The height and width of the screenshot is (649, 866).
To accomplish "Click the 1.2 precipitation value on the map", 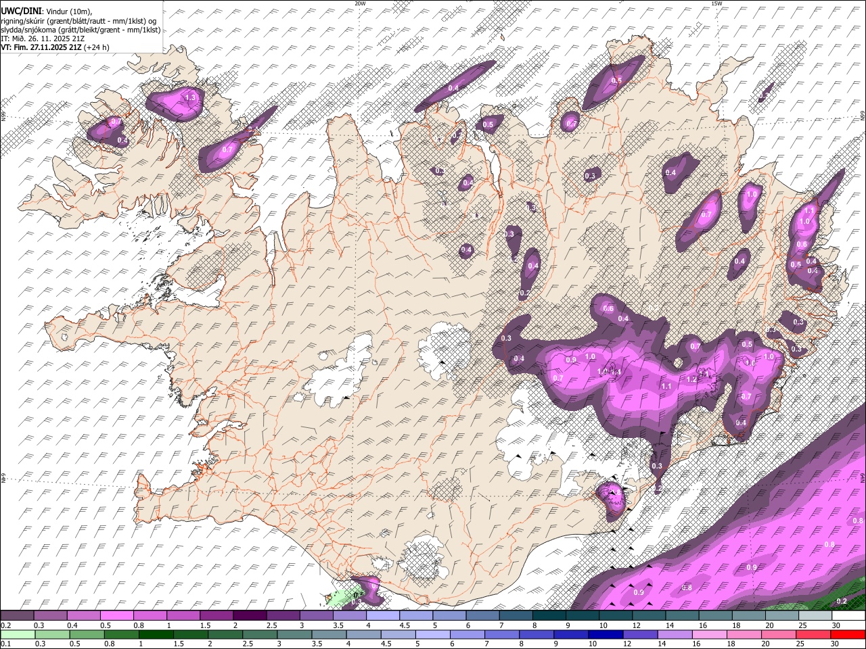I will pos(691,380).
